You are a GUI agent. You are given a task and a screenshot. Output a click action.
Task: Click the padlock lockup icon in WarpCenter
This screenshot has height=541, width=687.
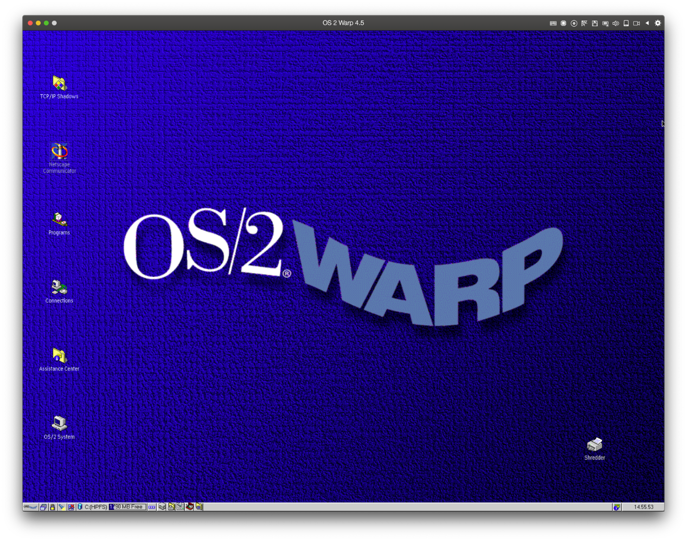pyautogui.click(x=52, y=507)
